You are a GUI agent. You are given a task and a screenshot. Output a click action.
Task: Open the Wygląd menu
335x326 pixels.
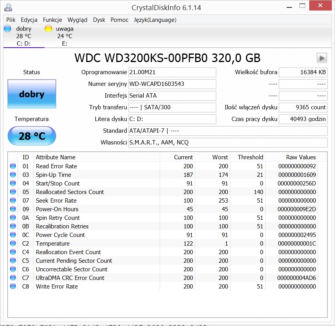[77, 20]
